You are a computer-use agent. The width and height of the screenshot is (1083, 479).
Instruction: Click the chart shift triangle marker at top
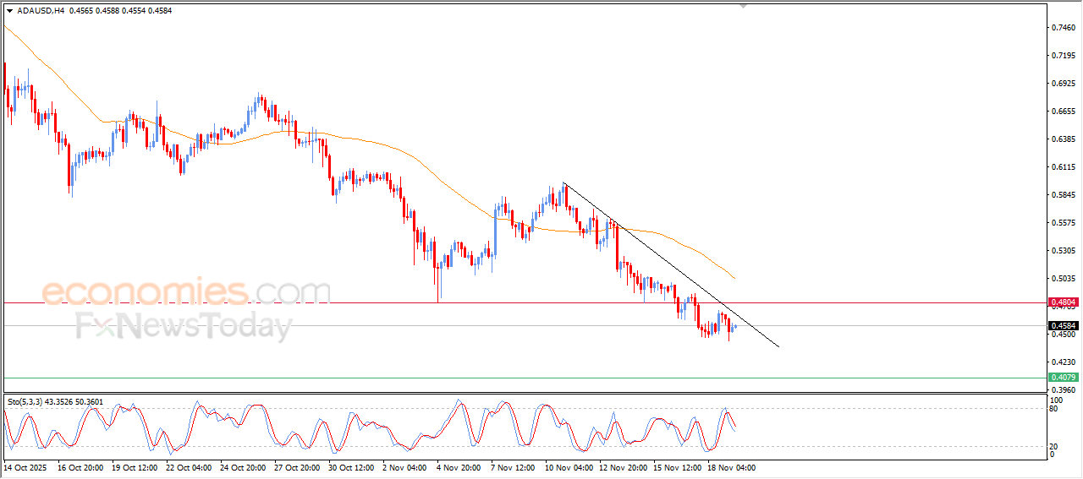point(744,6)
